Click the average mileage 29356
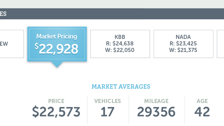 tap(156, 112)
